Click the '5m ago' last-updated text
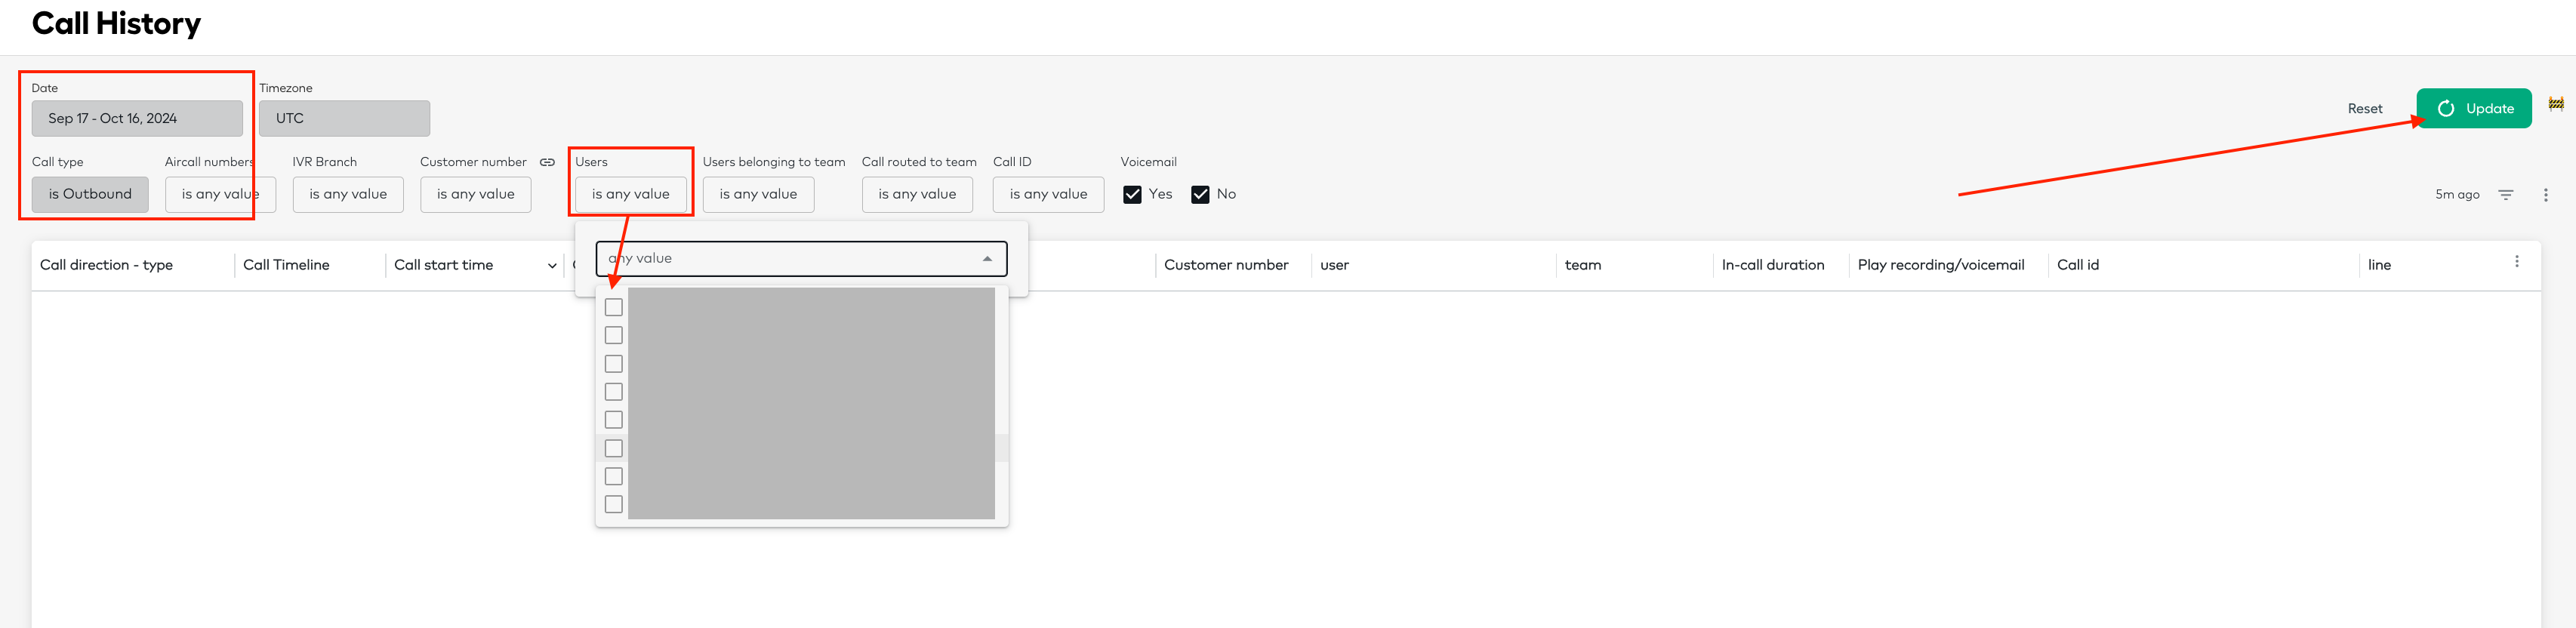 click(x=2456, y=194)
